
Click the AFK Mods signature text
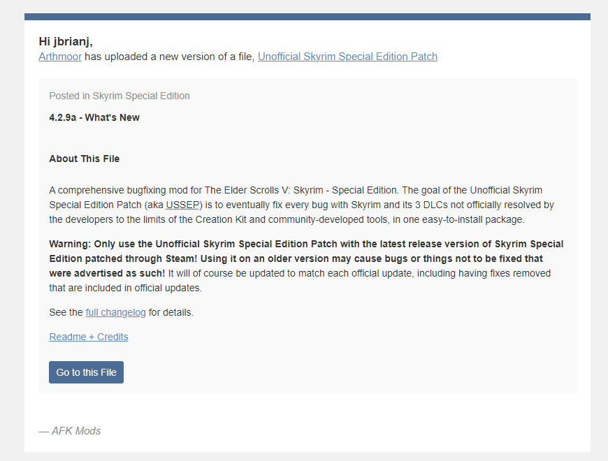(x=70, y=431)
